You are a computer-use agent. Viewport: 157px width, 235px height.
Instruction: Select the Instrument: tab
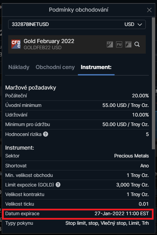96,67
